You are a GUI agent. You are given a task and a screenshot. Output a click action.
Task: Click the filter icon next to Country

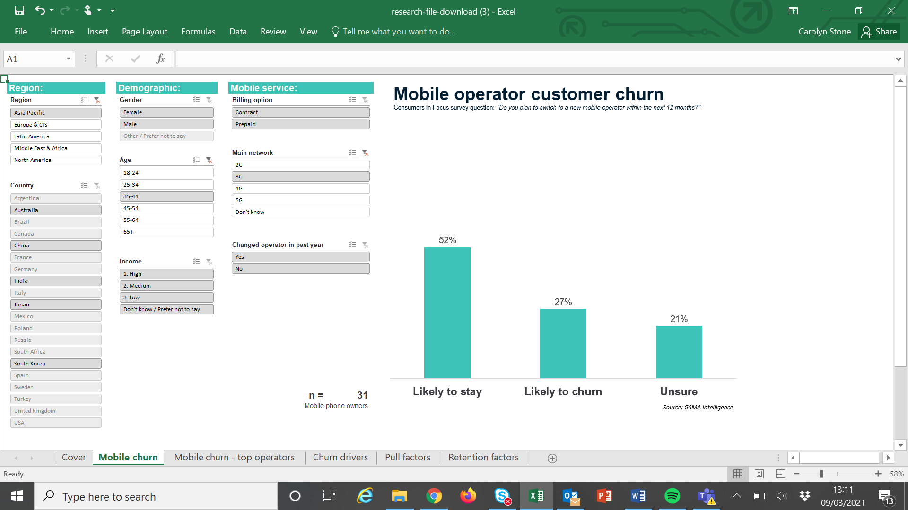tap(97, 186)
